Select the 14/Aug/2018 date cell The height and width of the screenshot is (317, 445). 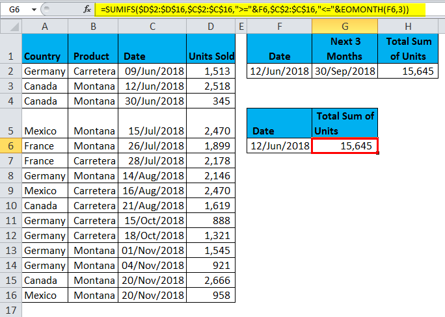click(152, 175)
